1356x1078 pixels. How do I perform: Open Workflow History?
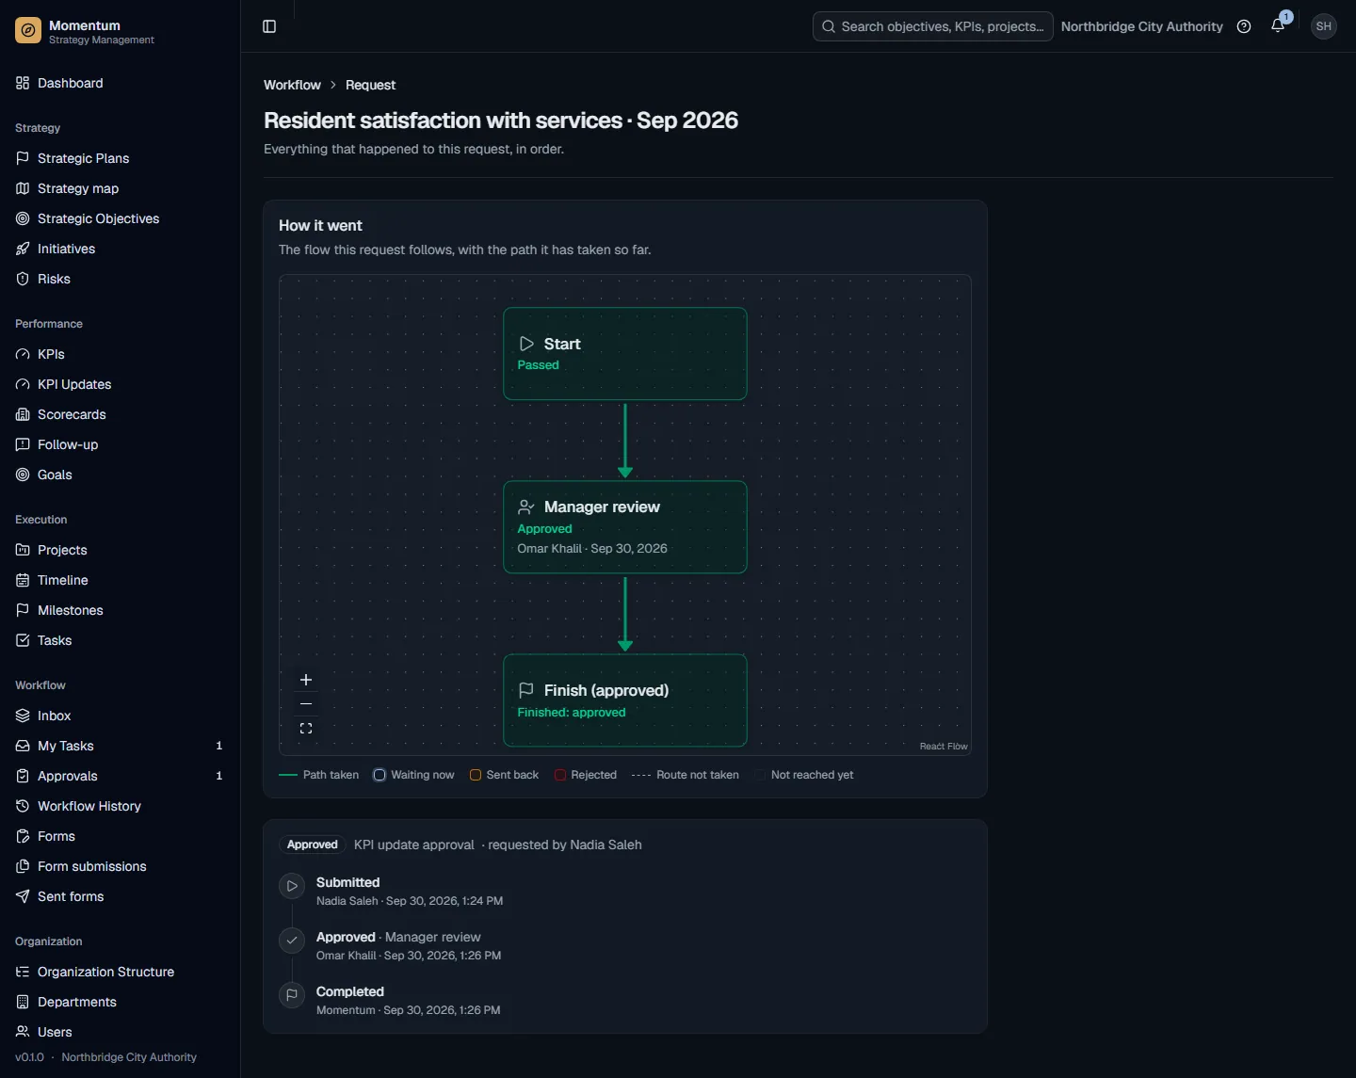pos(120,806)
